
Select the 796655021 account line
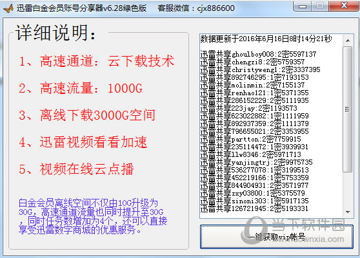[254, 131]
